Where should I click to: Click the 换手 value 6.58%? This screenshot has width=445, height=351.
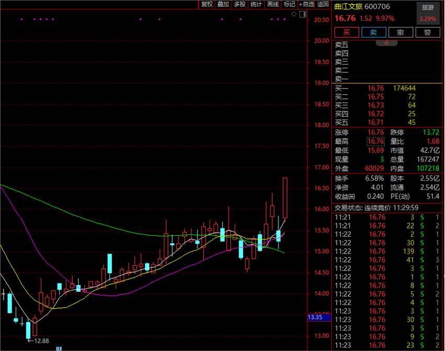(374, 179)
